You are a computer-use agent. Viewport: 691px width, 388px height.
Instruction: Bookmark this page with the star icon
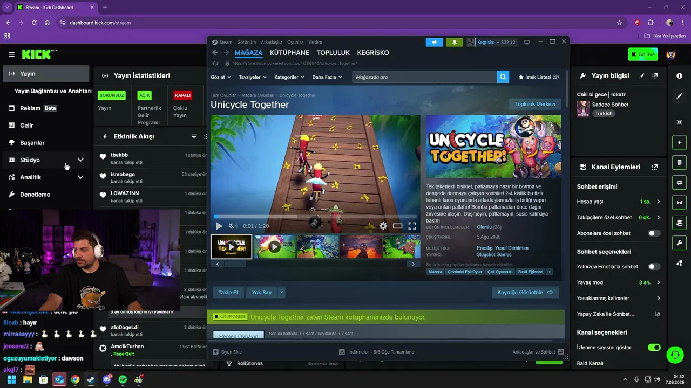[x=619, y=23]
